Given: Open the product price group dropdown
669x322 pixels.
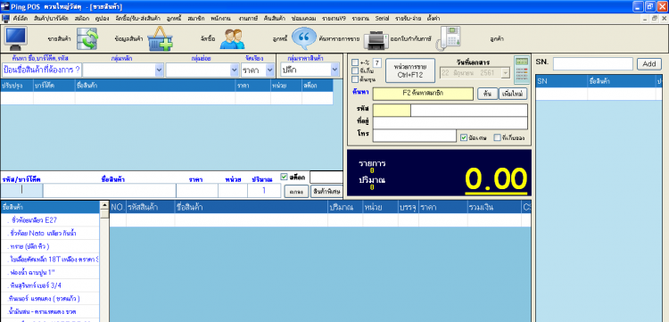Looking at the screenshot, I should [334, 70].
